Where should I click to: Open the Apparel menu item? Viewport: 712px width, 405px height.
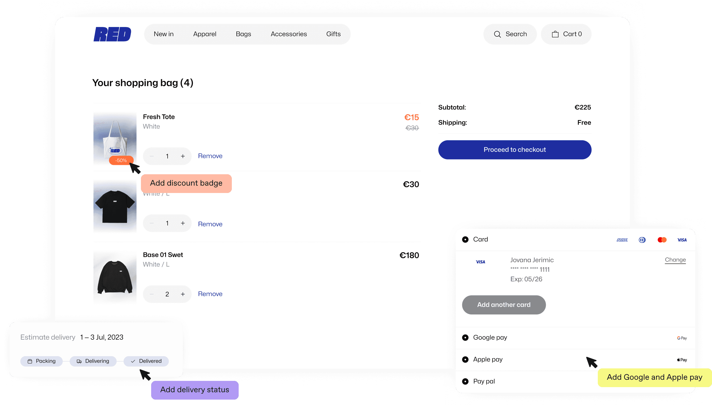[x=205, y=34]
